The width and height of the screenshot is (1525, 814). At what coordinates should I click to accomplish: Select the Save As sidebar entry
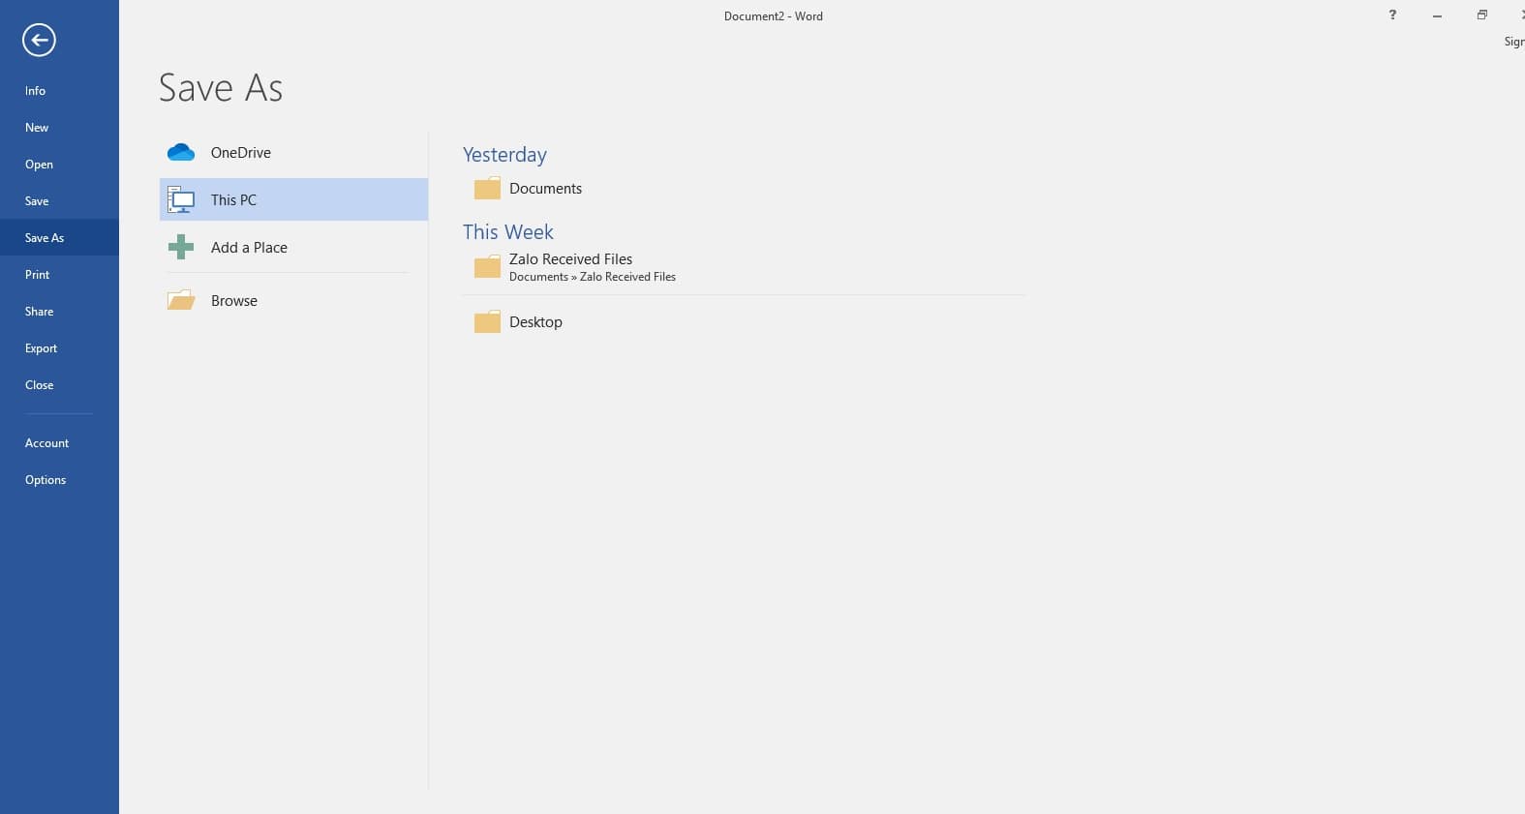[59, 238]
